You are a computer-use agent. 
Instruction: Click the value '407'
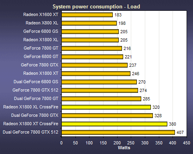(x=180, y=132)
